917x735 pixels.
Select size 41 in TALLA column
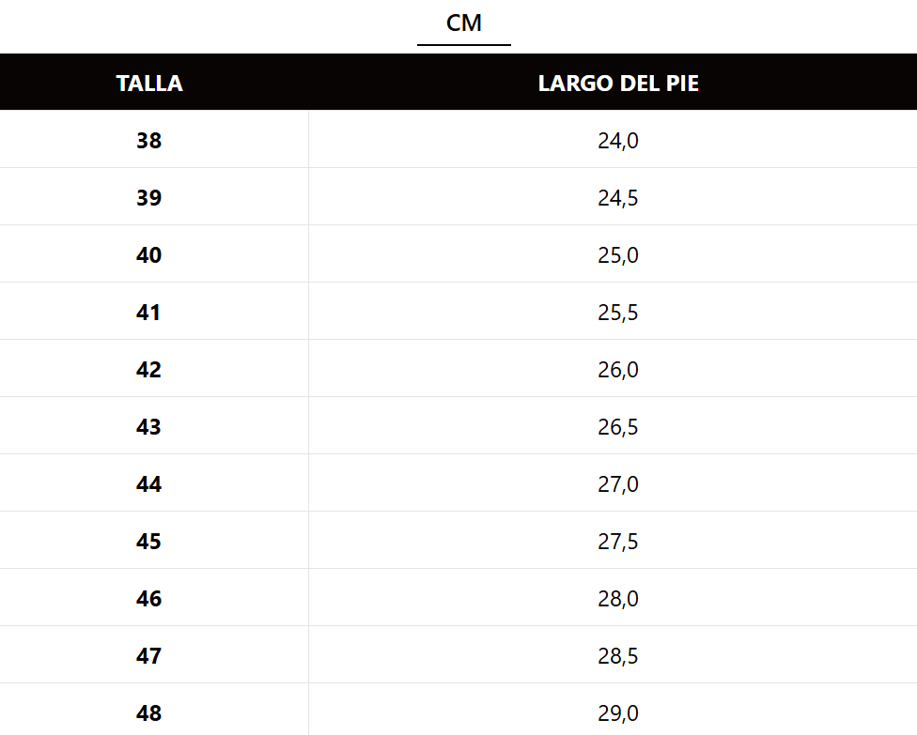click(x=148, y=313)
